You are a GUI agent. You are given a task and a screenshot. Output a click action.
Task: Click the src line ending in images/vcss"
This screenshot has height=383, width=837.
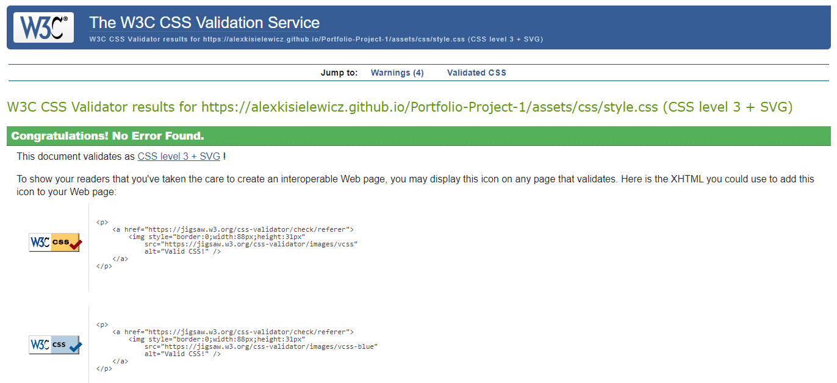(x=251, y=244)
